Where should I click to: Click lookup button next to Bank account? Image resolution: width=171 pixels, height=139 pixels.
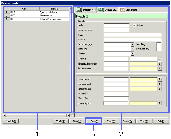tap(160, 69)
